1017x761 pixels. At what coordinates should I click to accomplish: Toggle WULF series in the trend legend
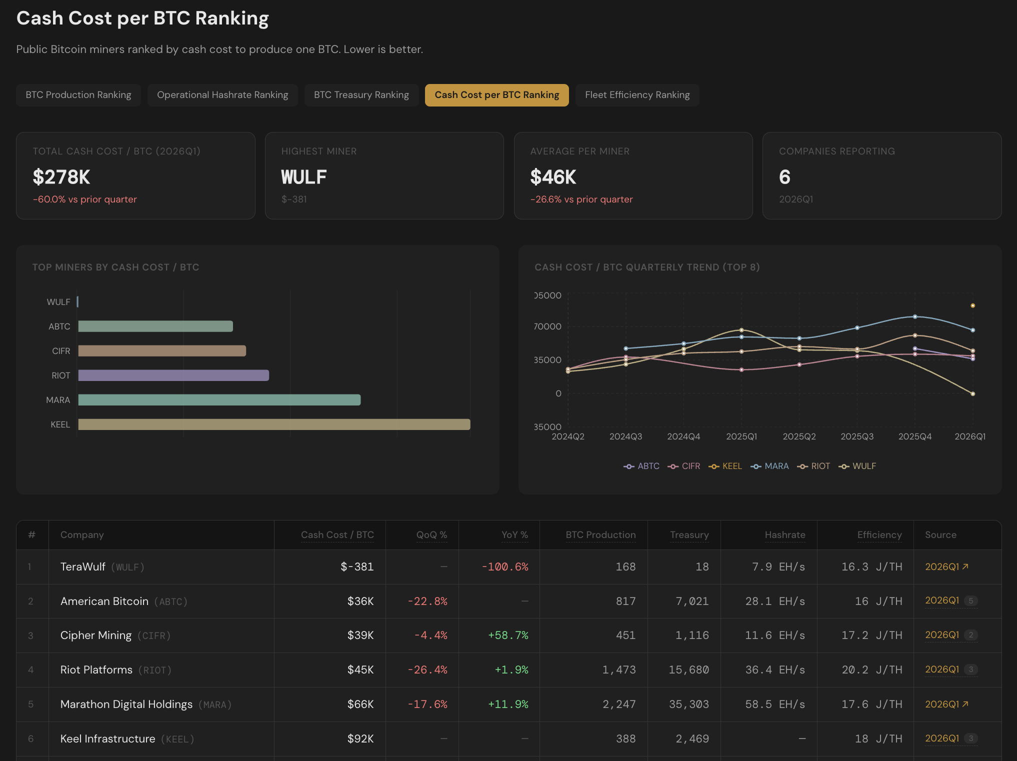[857, 466]
